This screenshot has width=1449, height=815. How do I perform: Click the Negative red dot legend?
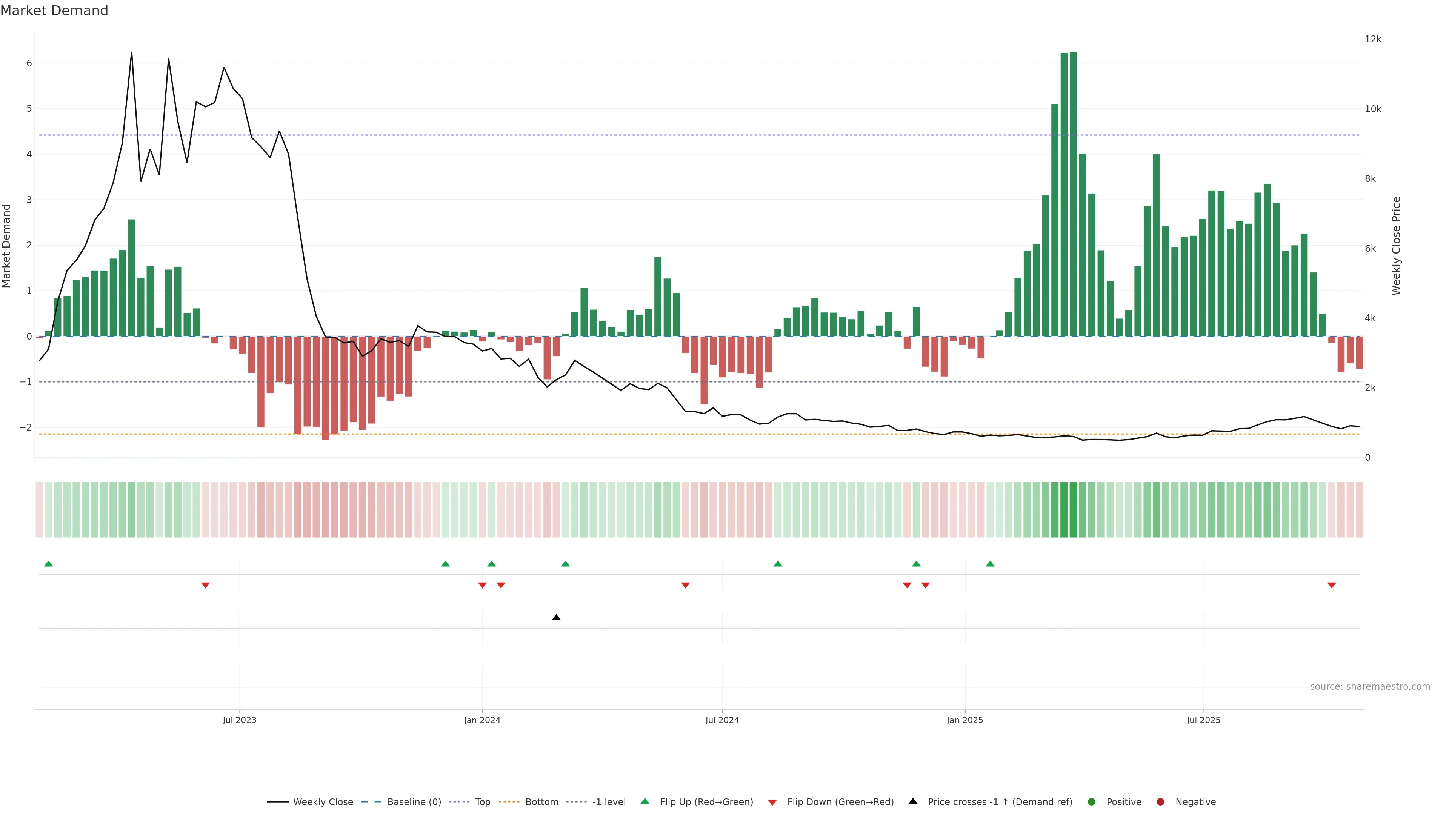click(x=1160, y=802)
